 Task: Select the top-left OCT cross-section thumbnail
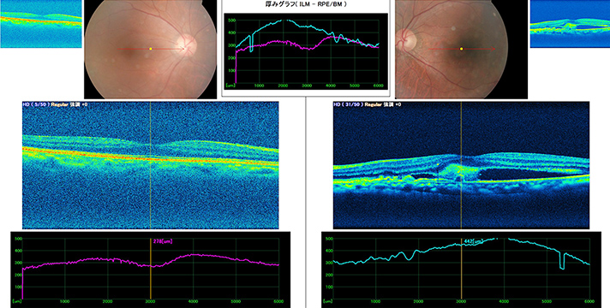coord(41,24)
